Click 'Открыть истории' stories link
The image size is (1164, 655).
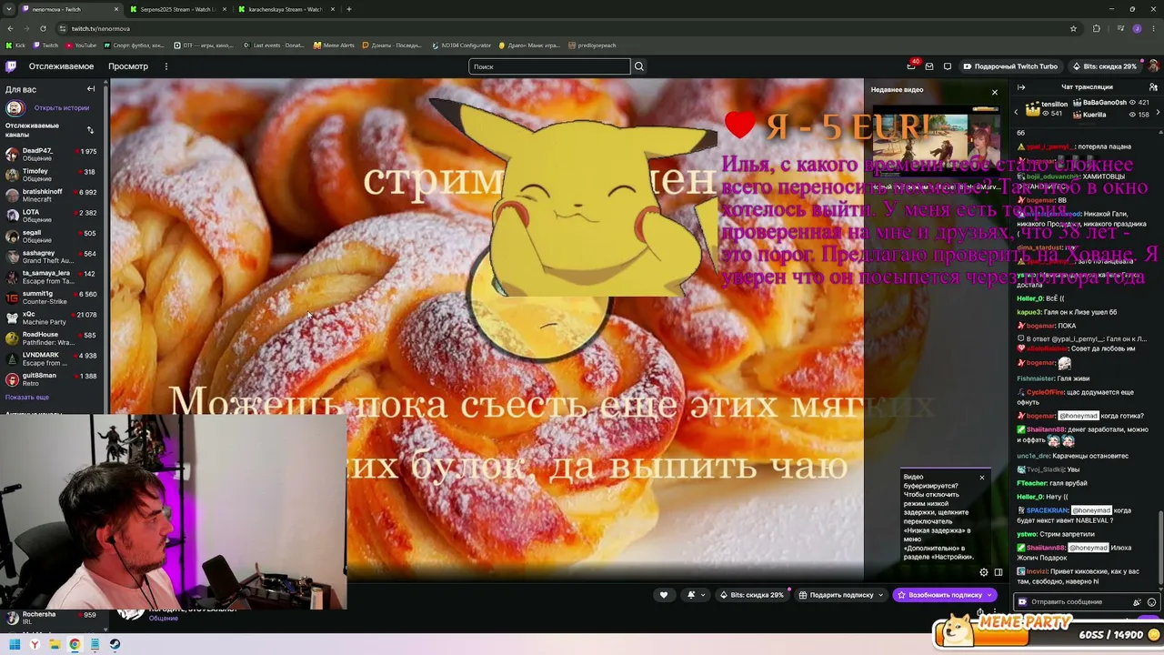pyautogui.click(x=62, y=108)
